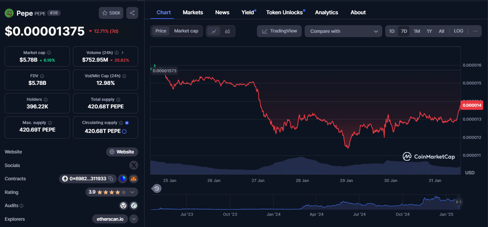Image resolution: width=488 pixels, height=227 pixels.
Task: Open the Token Unlocks tab
Action: pos(285,13)
